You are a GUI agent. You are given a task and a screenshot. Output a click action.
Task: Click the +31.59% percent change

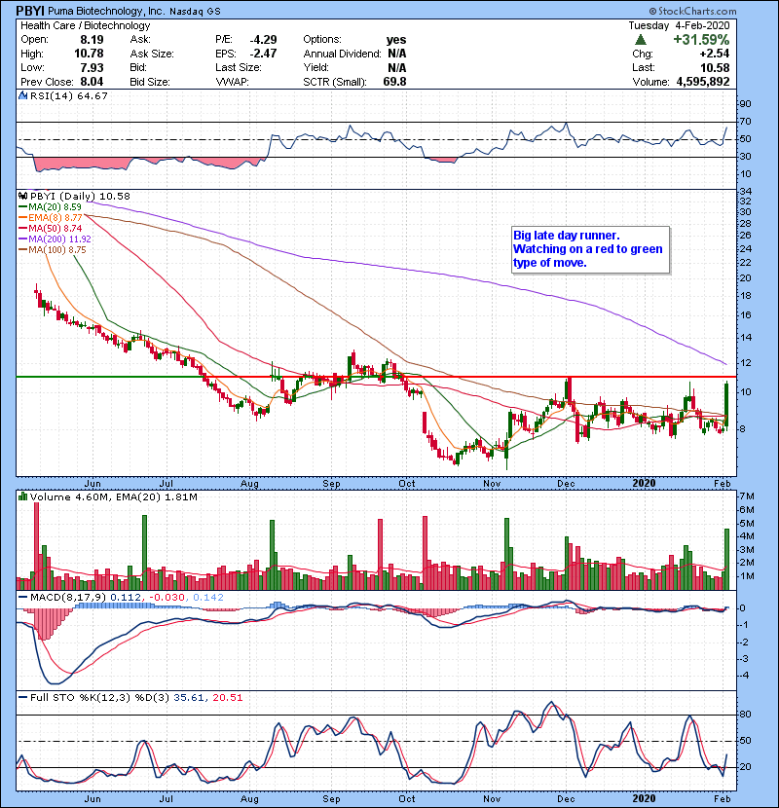click(701, 40)
